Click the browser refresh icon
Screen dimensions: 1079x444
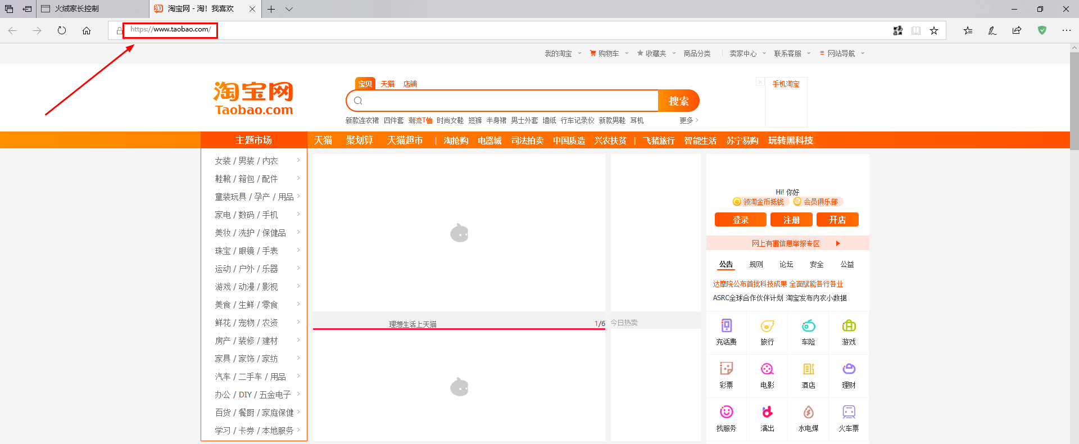tap(62, 30)
